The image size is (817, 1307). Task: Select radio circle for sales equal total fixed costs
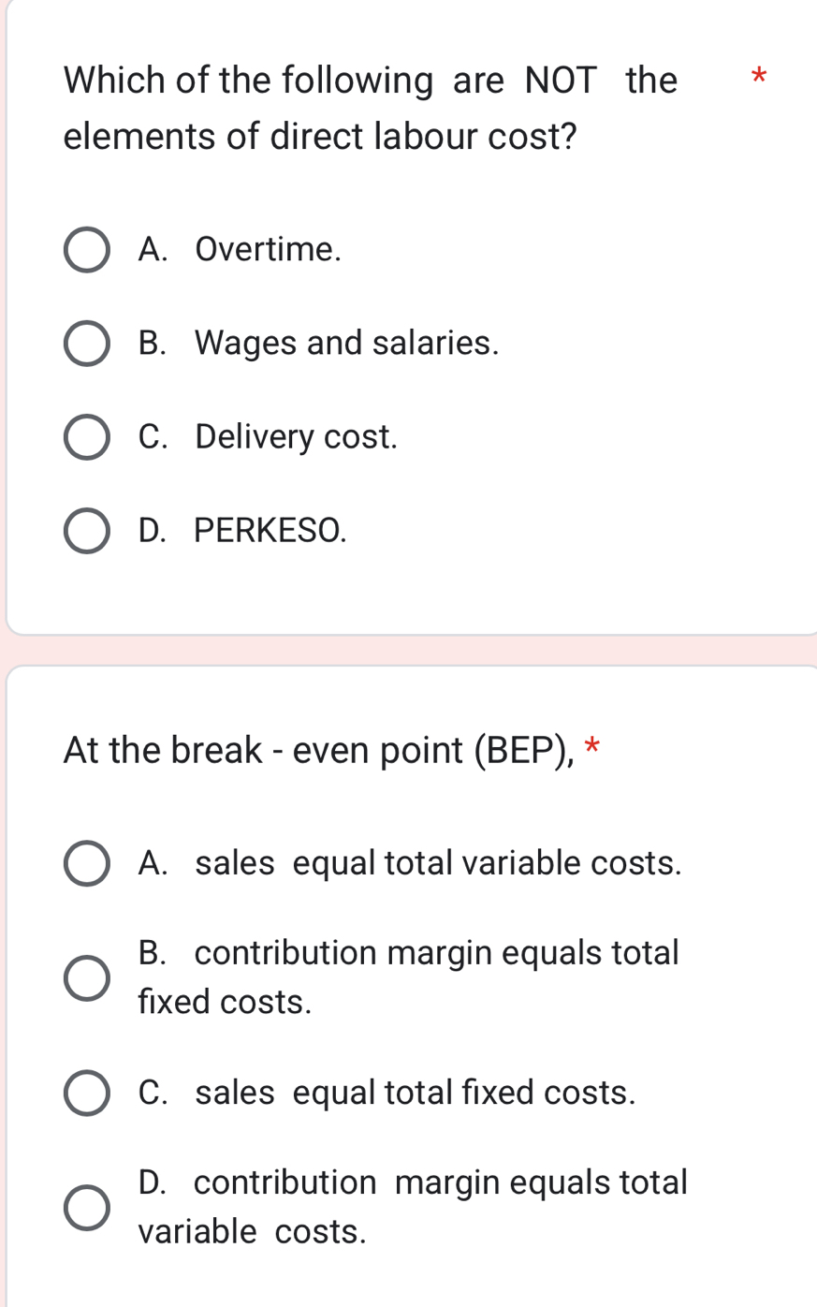click(87, 1093)
